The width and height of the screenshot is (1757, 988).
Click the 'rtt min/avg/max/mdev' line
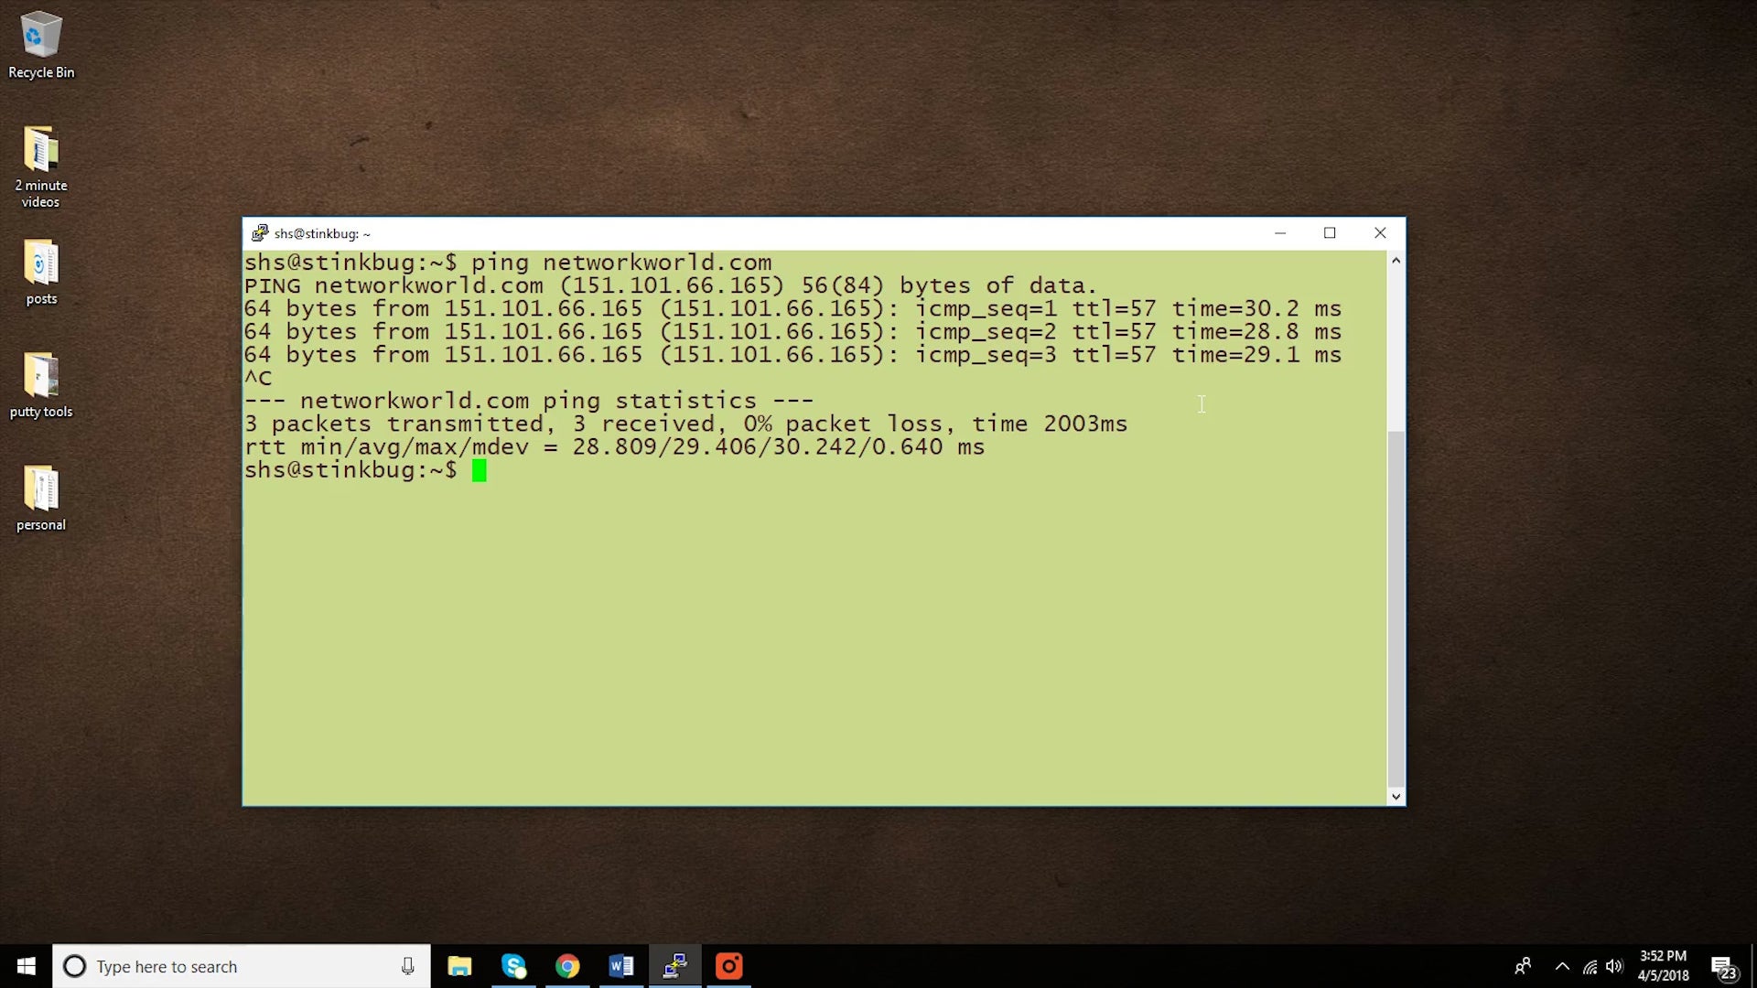615,446
